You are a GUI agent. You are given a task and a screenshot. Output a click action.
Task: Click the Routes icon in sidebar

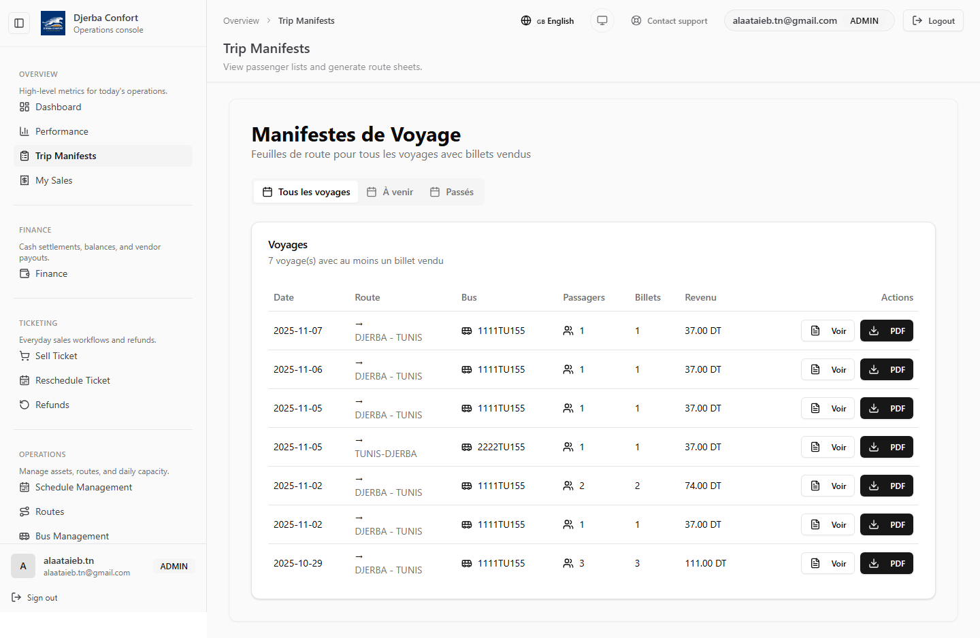[24, 511]
